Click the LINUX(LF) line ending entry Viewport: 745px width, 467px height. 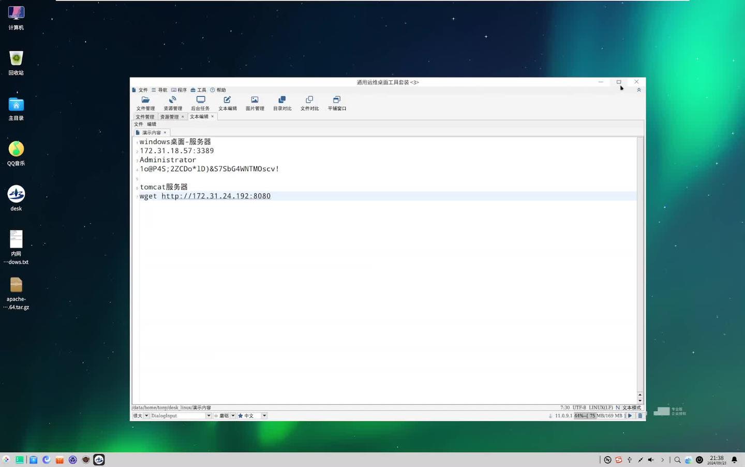pyautogui.click(x=601, y=408)
